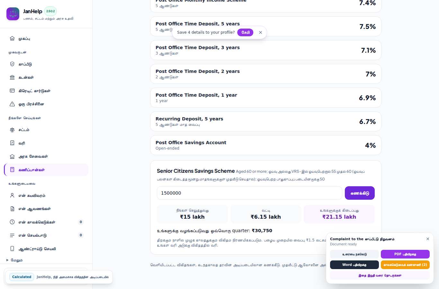Click the வட்டி ₹6.15 lakh interest tile
The height and width of the screenshot is (289, 439).
click(x=266, y=214)
